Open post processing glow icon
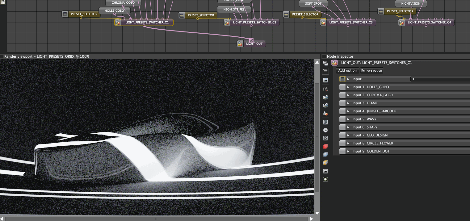This screenshot has height=221, width=470. click(325, 179)
